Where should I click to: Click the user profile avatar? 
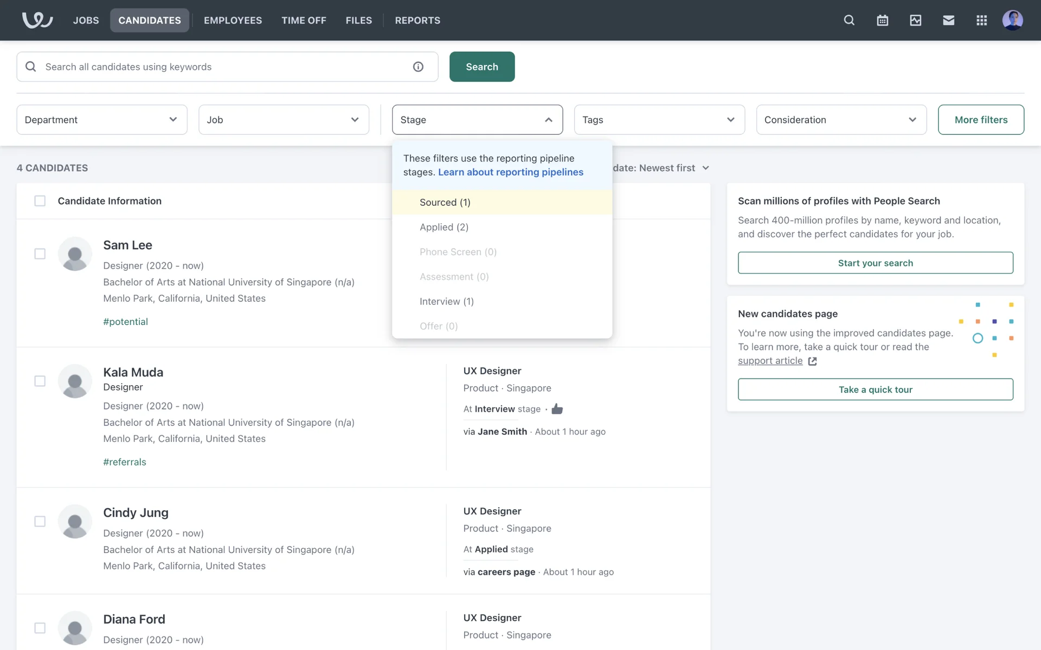coord(1012,20)
